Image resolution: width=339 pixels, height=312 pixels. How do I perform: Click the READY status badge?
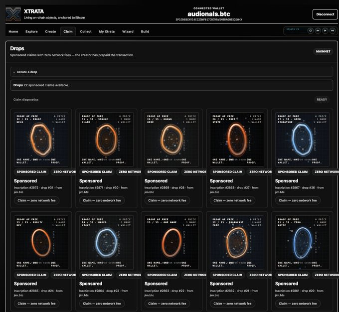(x=322, y=100)
